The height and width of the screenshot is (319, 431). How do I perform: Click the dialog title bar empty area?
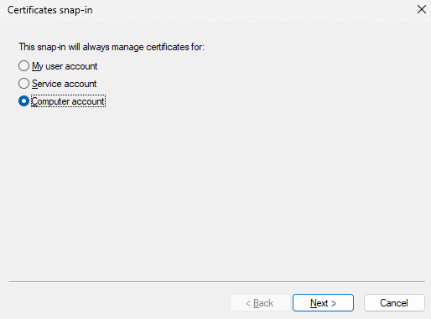pyautogui.click(x=252, y=10)
